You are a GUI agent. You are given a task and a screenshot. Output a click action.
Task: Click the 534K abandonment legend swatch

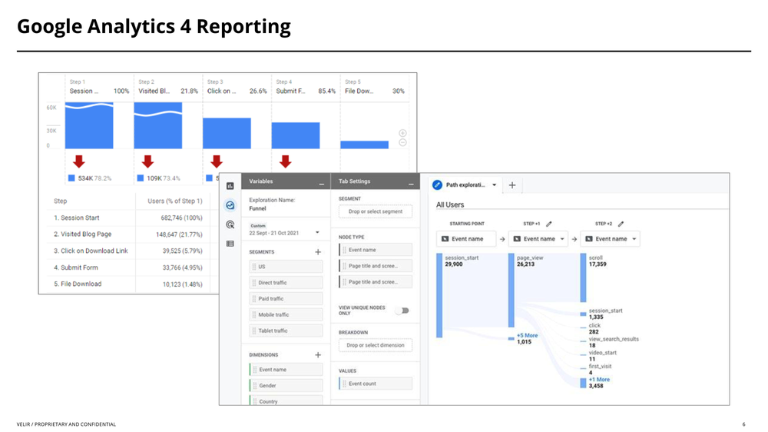click(x=71, y=178)
